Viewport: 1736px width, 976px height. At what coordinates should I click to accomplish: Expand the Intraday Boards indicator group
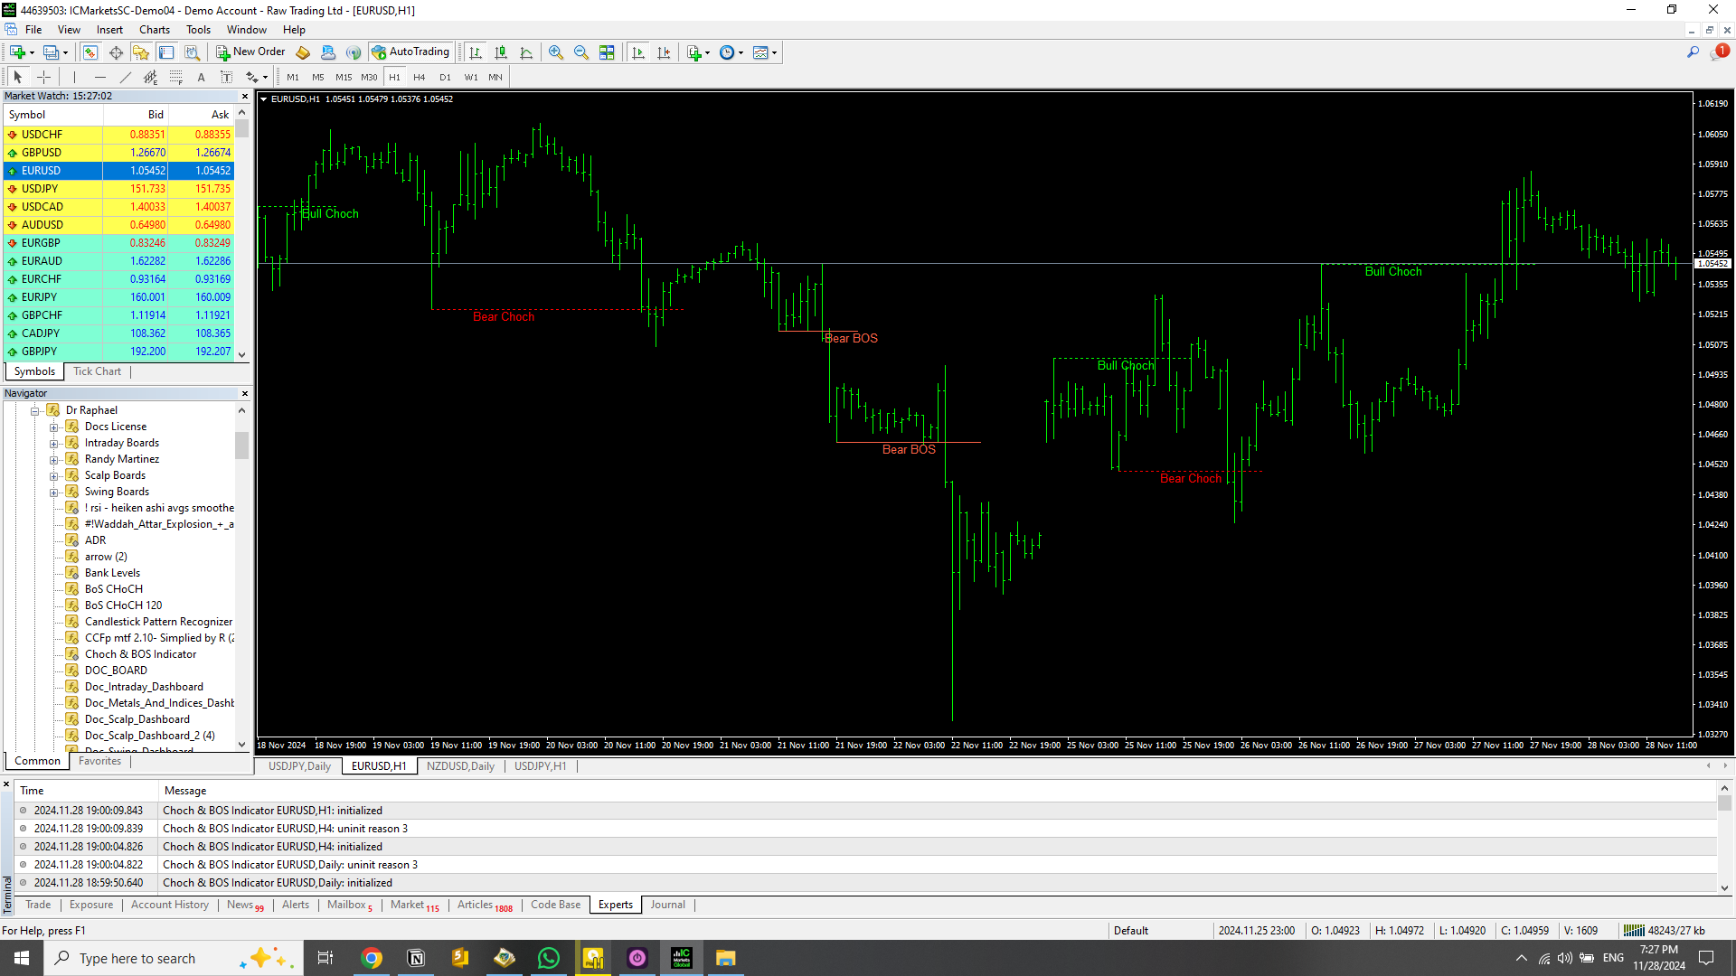54,442
